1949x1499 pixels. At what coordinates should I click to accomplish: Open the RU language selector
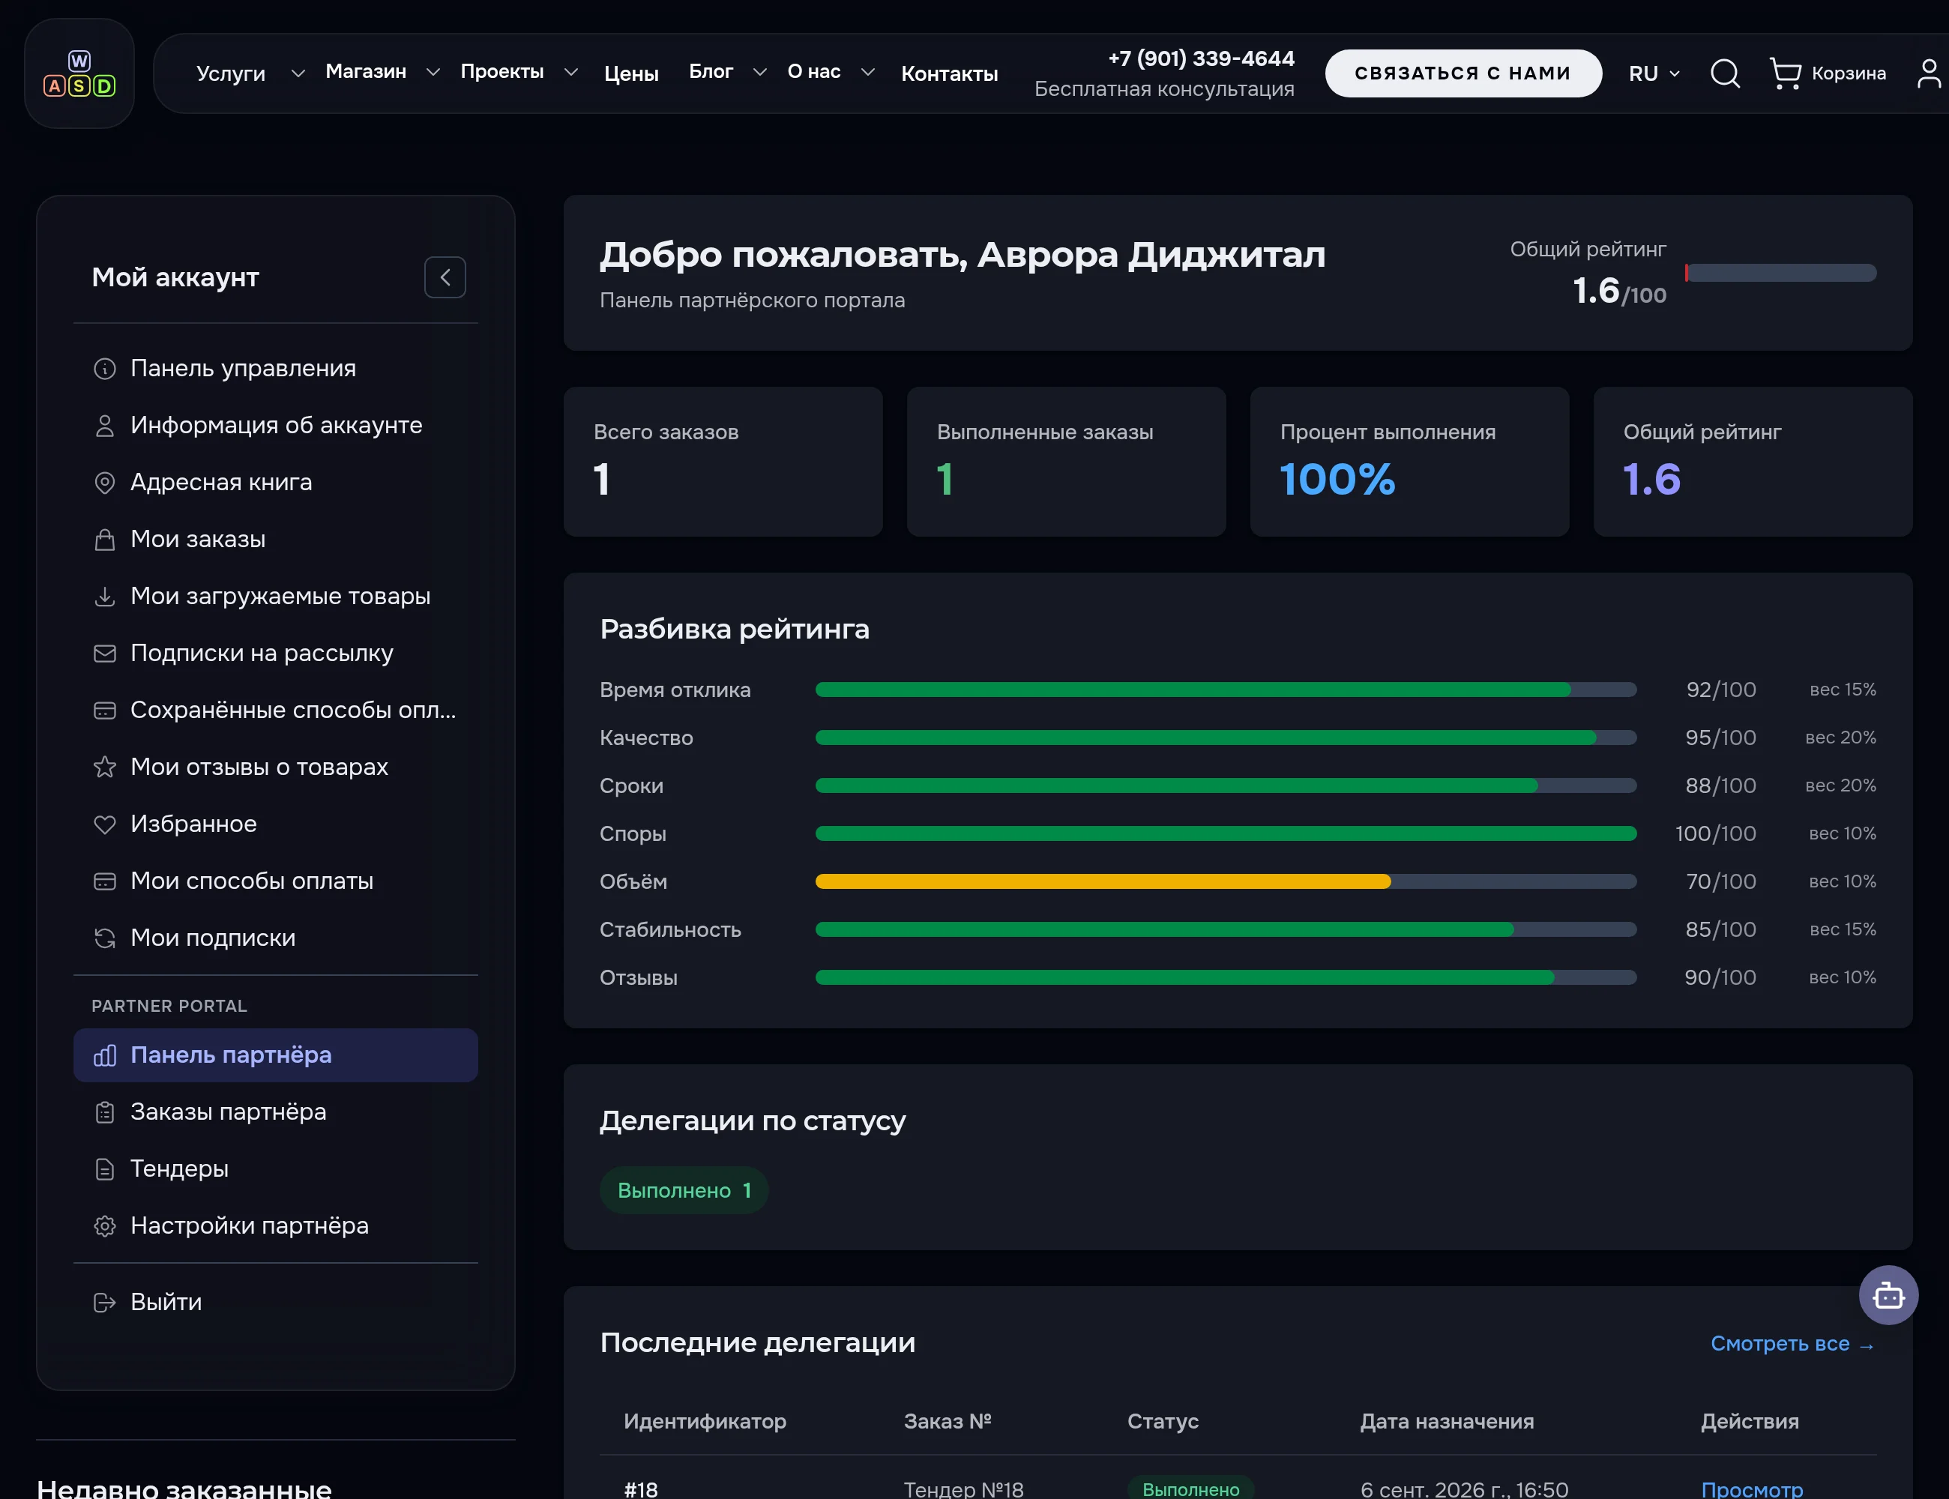pyautogui.click(x=1654, y=73)
